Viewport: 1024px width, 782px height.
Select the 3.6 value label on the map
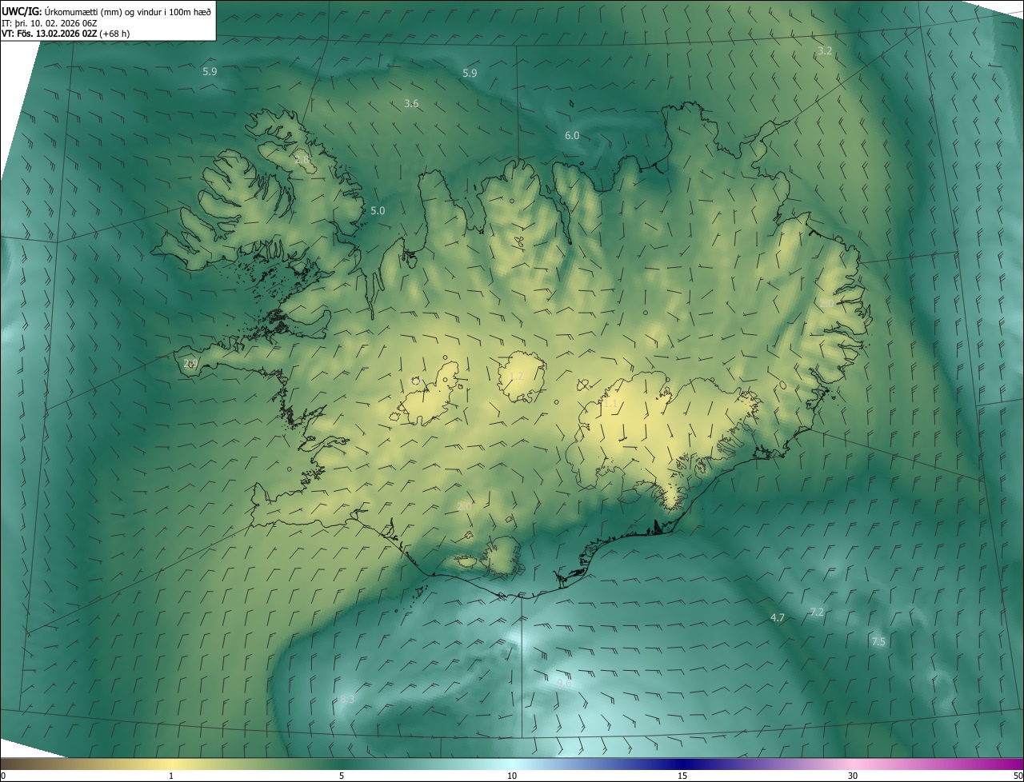[411, 103]
